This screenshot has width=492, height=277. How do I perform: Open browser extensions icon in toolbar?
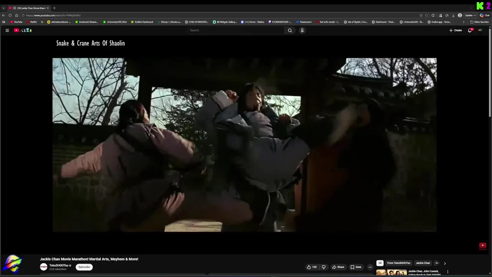click(433, 15)
